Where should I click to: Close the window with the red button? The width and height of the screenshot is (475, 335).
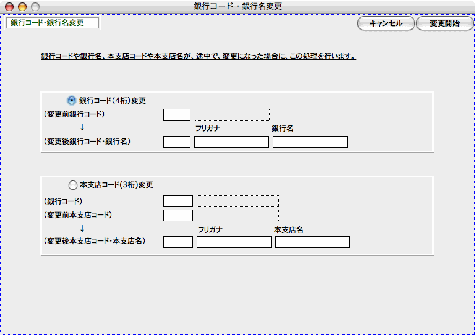(9, 6)
